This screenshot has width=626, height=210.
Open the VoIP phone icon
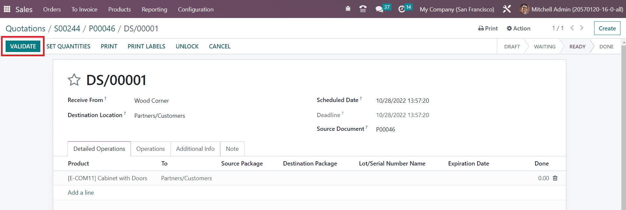pyautogui.click(x=363, y=9)
